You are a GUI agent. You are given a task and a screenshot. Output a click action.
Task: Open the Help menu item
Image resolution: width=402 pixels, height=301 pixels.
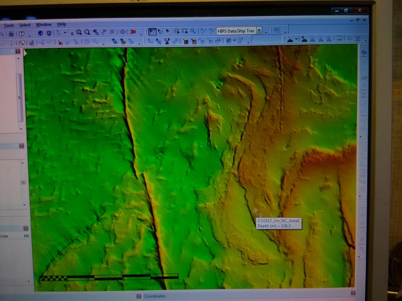click(61, 24)
